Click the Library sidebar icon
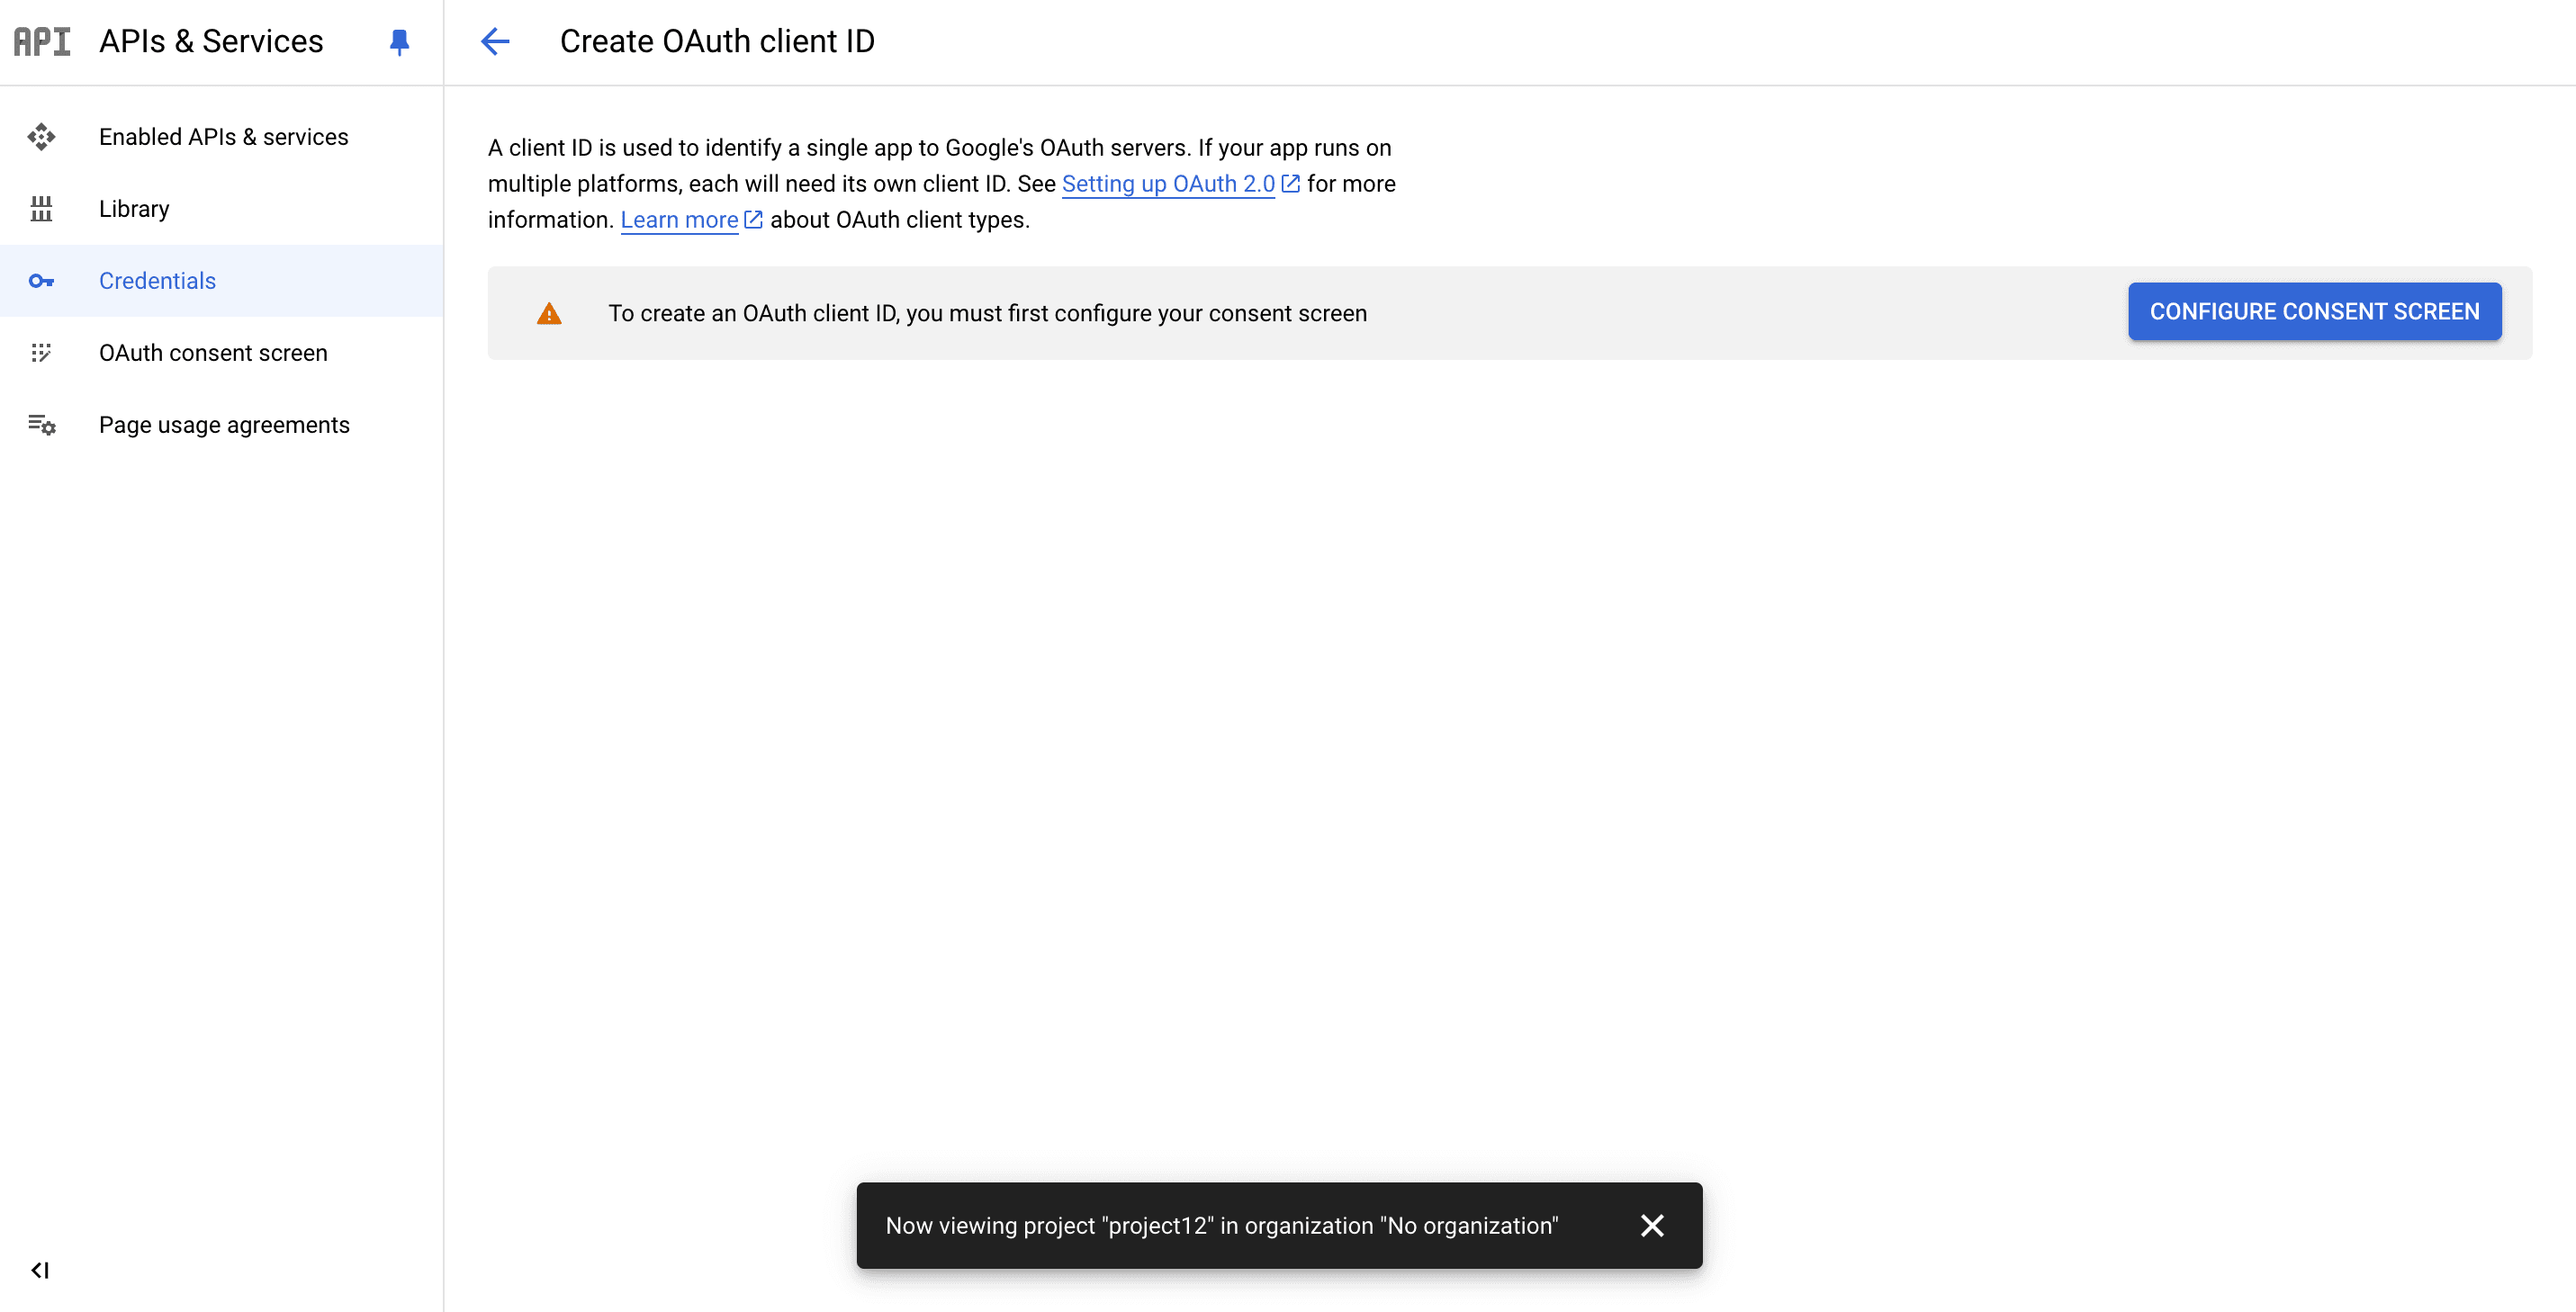This screenshot has width=2576, height=1312. click(x=41, y=209)
